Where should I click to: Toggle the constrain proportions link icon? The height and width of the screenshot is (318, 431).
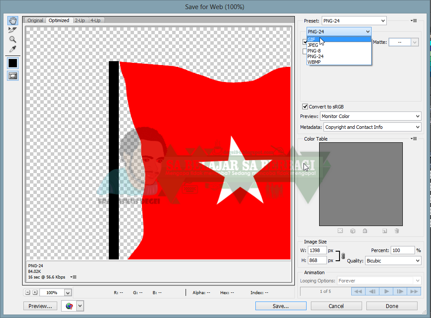tap(343, 256)
